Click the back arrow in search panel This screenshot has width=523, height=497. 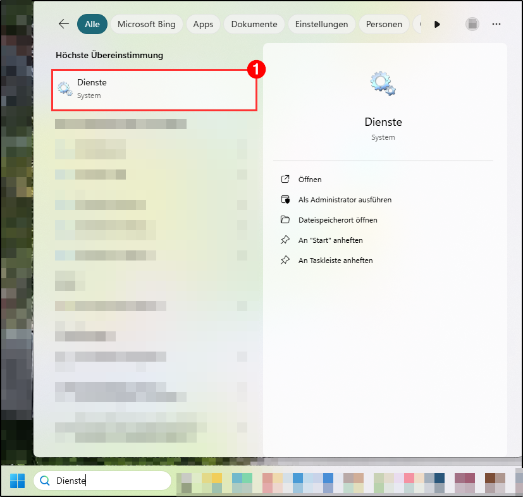point(63,24)
